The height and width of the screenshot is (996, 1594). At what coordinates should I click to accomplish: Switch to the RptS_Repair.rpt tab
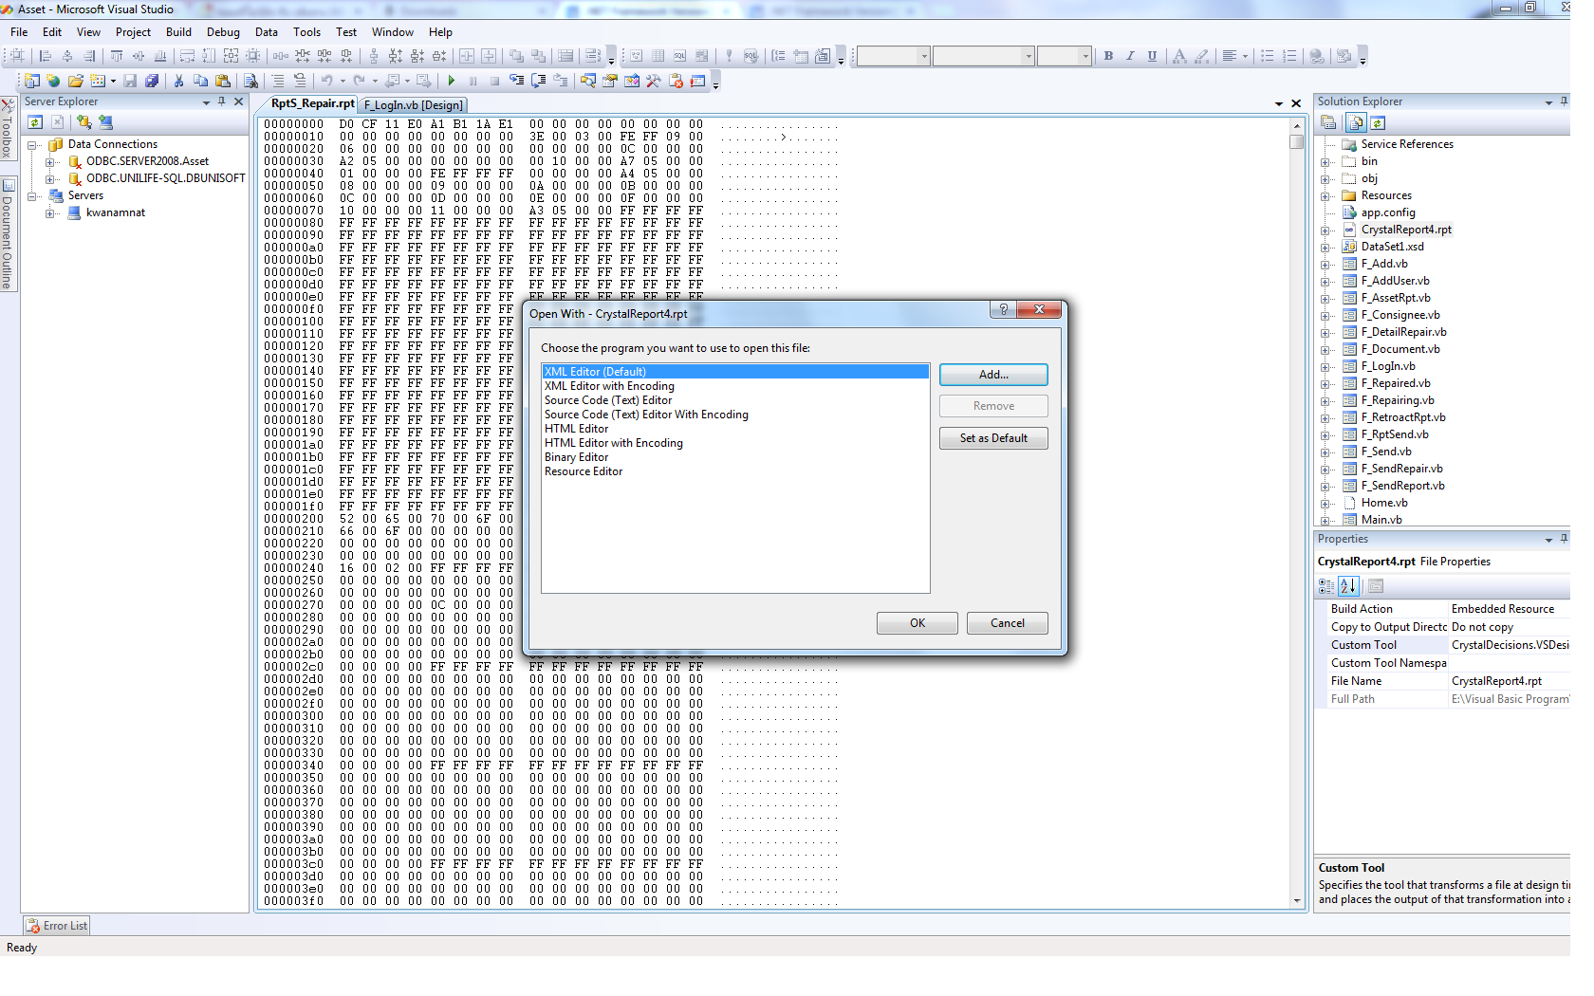pyautogui.click(x=311, y=103)
